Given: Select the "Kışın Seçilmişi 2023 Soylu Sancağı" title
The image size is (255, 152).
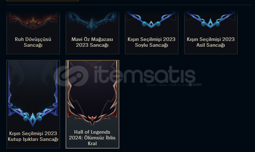Looking at the screenshot, I should (151, 42).
